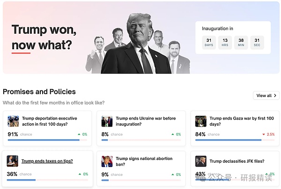281x189 pixels.
Task: Click the taxes on tips market thumbnail
Action: (13, 161)
